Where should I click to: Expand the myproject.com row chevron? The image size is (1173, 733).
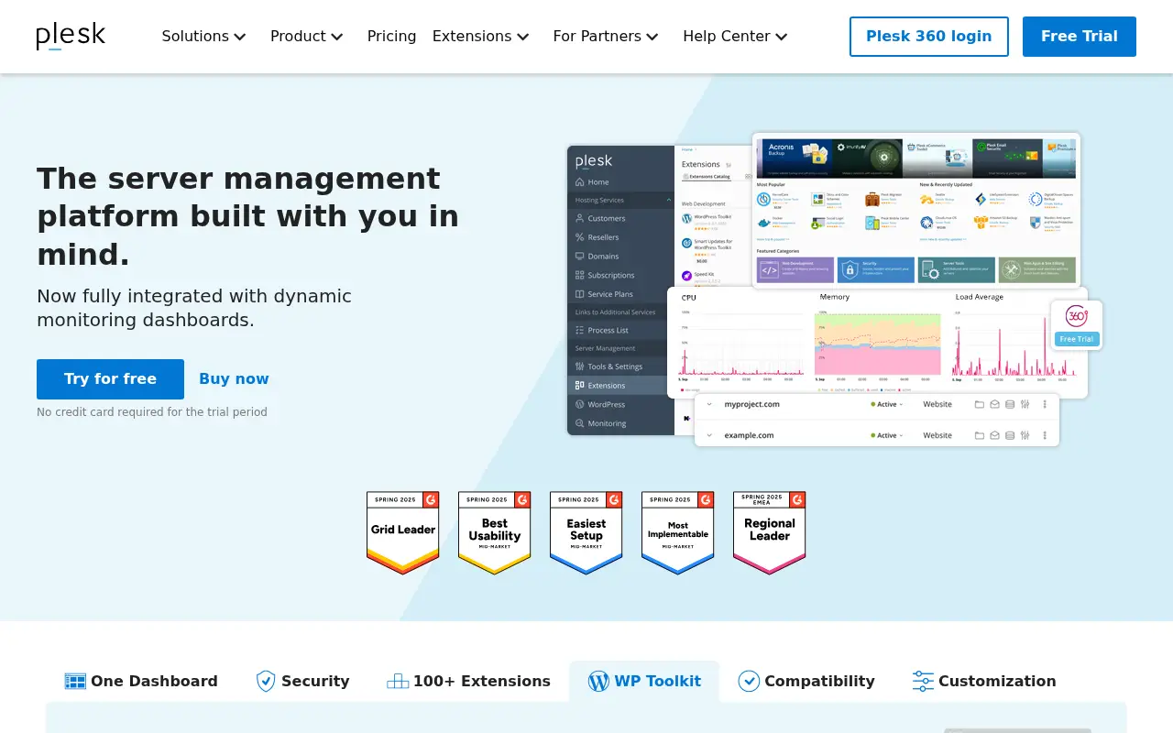tap(709, 404)
